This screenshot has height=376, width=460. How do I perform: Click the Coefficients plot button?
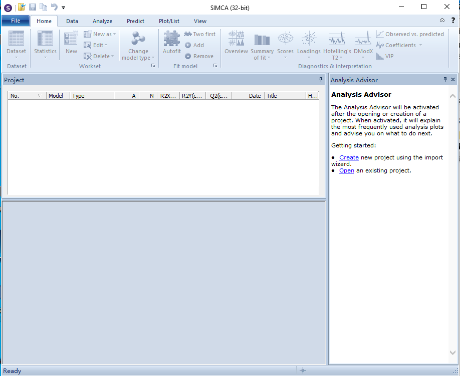396,45
